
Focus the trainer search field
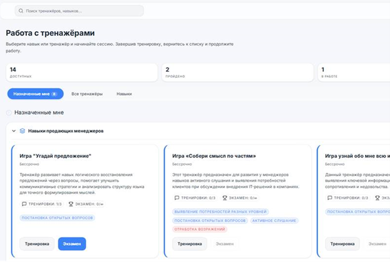click(79, 11)
